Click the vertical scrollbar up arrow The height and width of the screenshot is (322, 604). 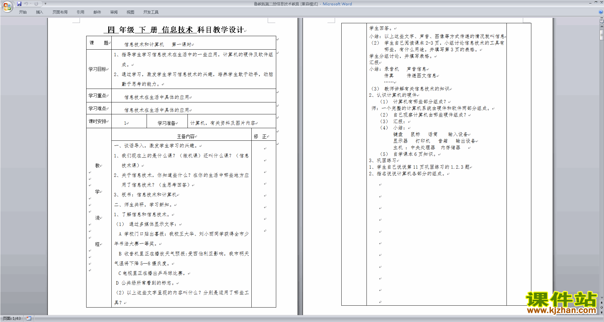(601, 27)
